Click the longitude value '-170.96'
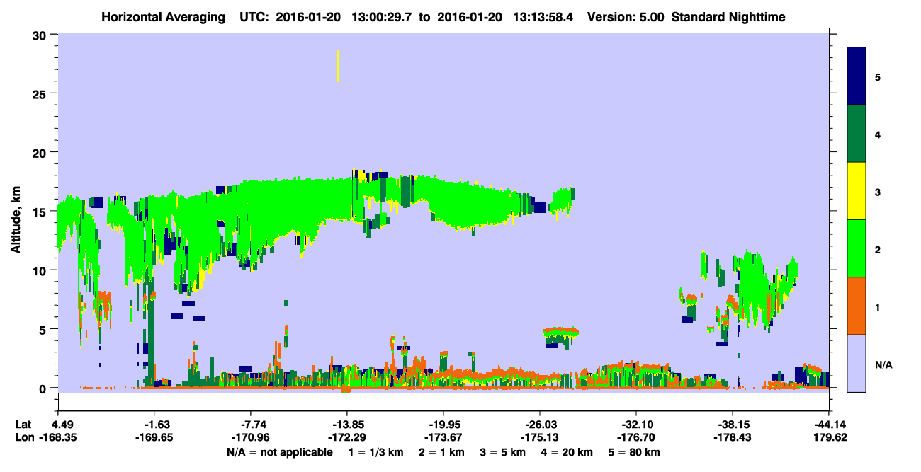Screen dimensions: 921x472 252,438
